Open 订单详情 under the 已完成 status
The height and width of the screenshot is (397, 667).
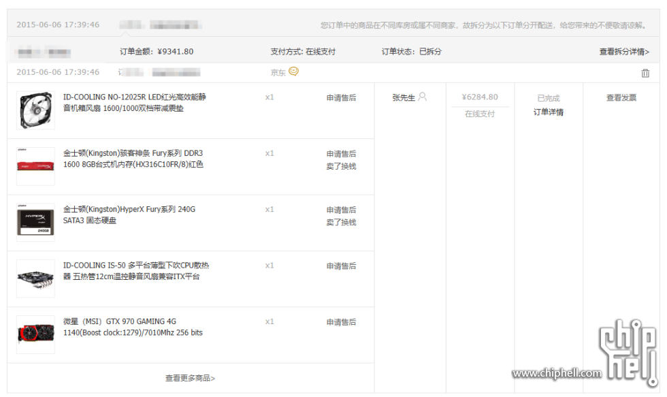click(x=549, y=112)
